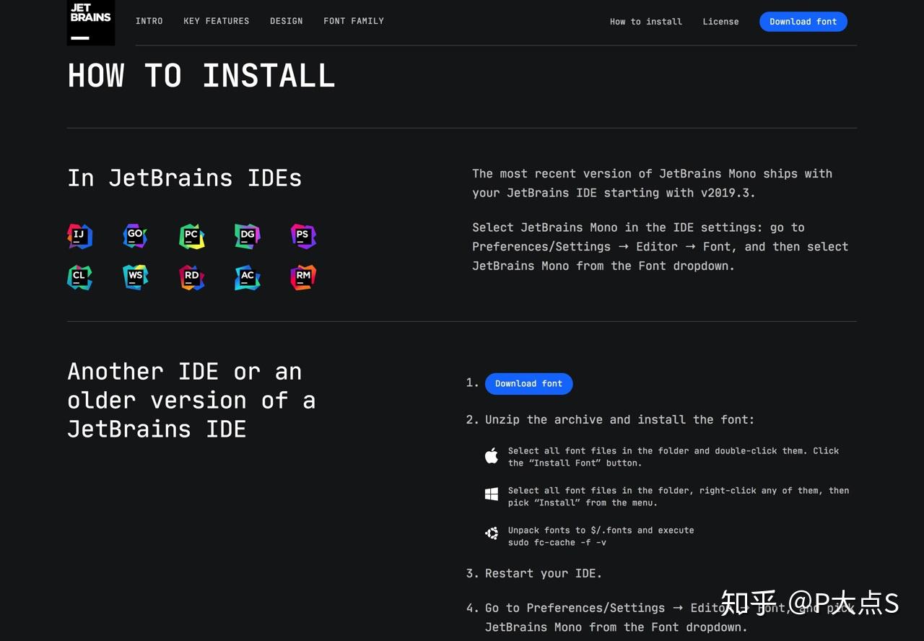Click the sudo fc-cache -f -v command text
This screenshot has height=641, width=924.
[x=557, y=542]
